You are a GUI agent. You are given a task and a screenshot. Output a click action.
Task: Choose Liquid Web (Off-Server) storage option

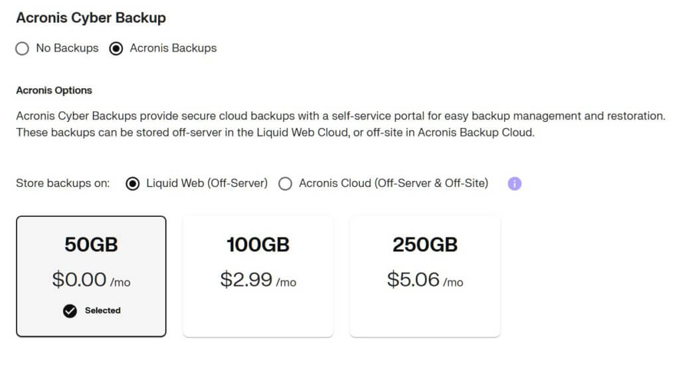[x=132, y=184]
